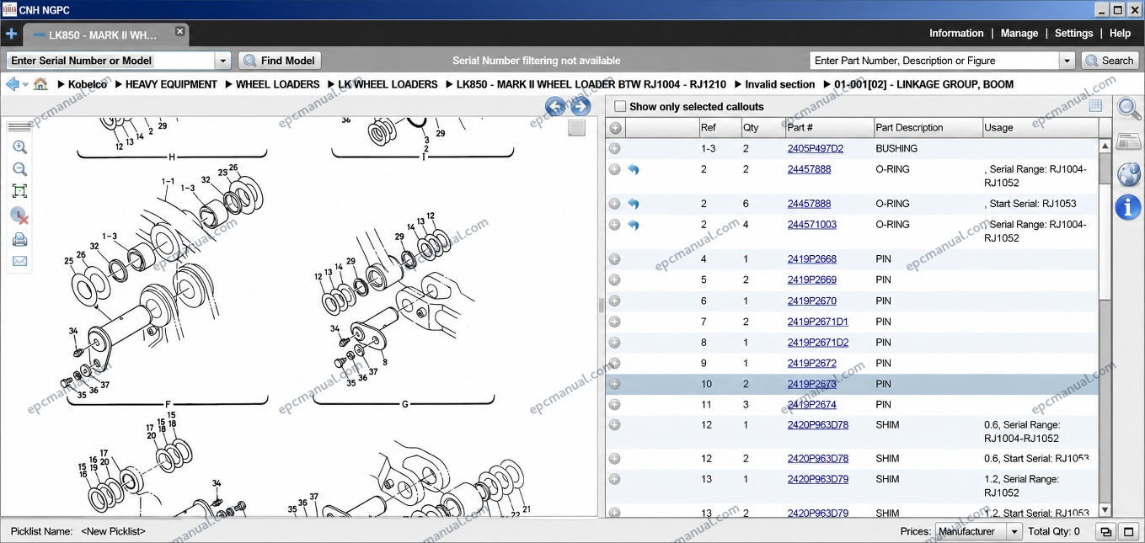Add PIN 2419P2669 to picklist

point(615,280)
